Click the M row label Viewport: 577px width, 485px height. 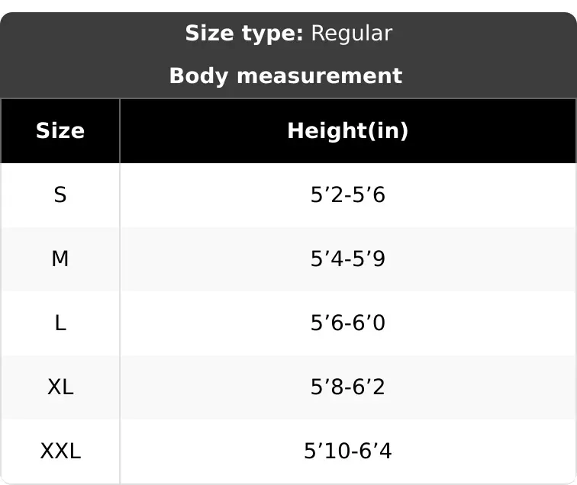[60, 259]
